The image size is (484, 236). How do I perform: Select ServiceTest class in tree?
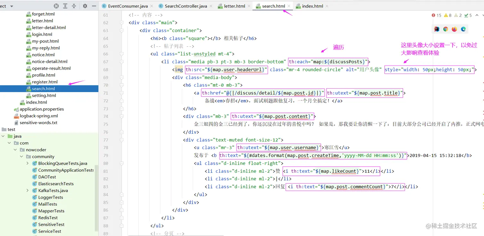(50, 231)
